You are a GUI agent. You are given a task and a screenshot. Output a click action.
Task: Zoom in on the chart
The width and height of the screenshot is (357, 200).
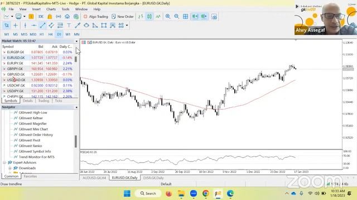[x=168, y=16]
